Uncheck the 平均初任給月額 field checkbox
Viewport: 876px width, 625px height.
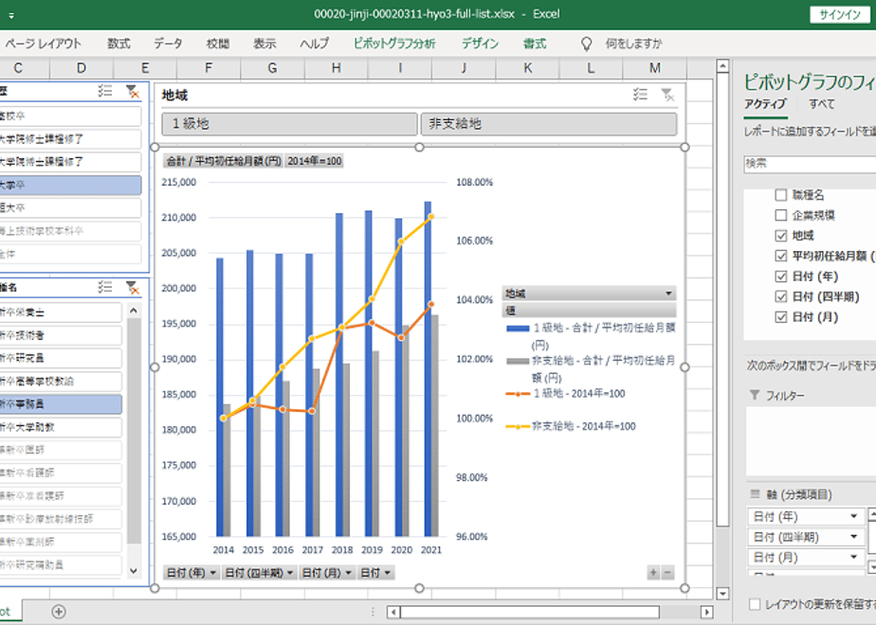tap(781, 256)
